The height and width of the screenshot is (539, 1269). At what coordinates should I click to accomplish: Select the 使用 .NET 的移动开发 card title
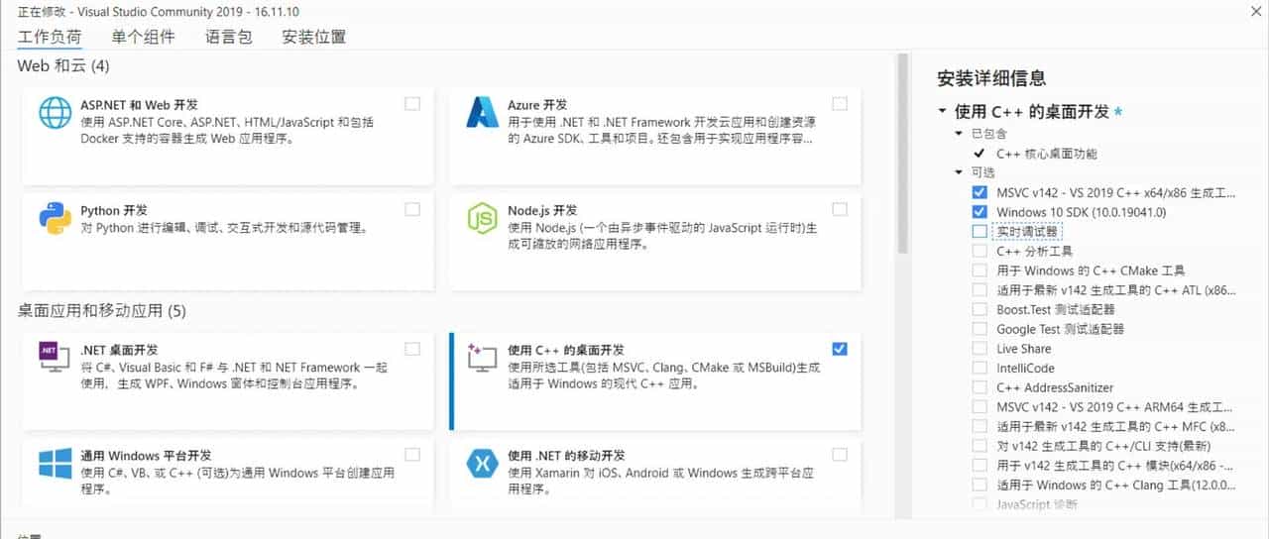566,456
